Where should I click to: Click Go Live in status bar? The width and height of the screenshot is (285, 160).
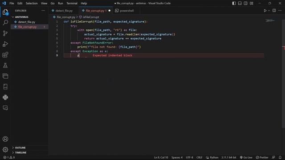click(x=246, y=157)
